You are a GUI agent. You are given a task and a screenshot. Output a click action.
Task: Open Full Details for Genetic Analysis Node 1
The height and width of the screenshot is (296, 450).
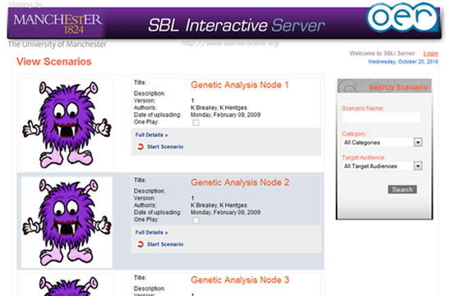click(x=152, y=135)
